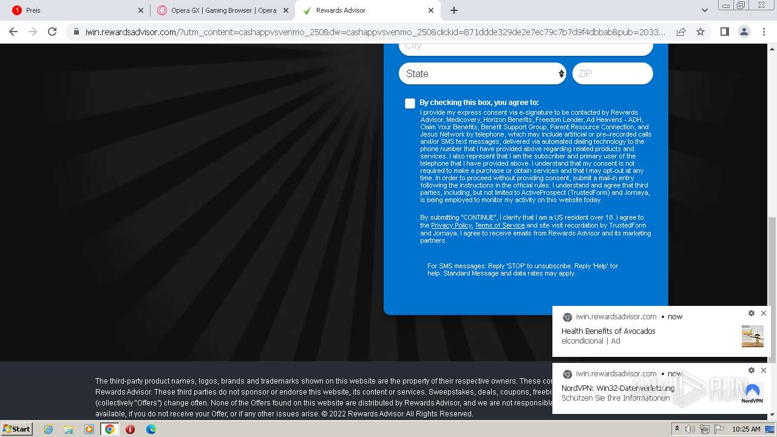Click the NordVPN logo thumbnail

pyautogui.click(x=753, y=393)
